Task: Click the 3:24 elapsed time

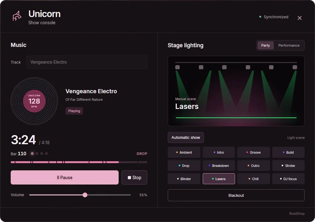Action: tap(23, 140)
